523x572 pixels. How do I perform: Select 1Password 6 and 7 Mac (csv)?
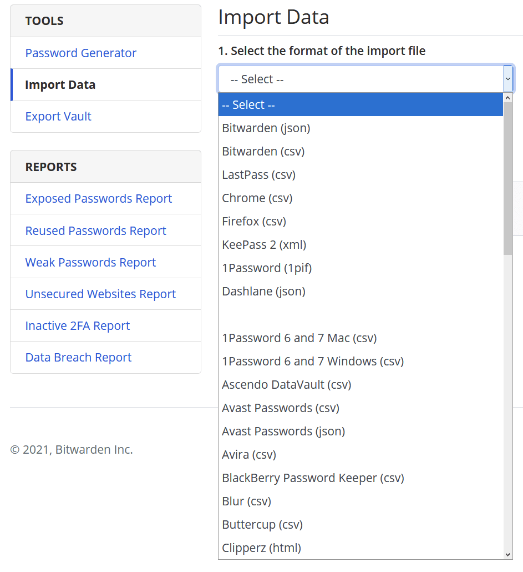click(x=360, y=338)
